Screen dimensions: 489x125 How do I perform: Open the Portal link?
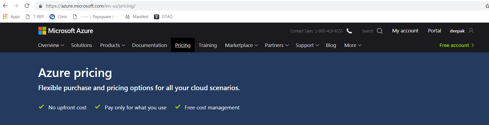[x=434, y=31]
